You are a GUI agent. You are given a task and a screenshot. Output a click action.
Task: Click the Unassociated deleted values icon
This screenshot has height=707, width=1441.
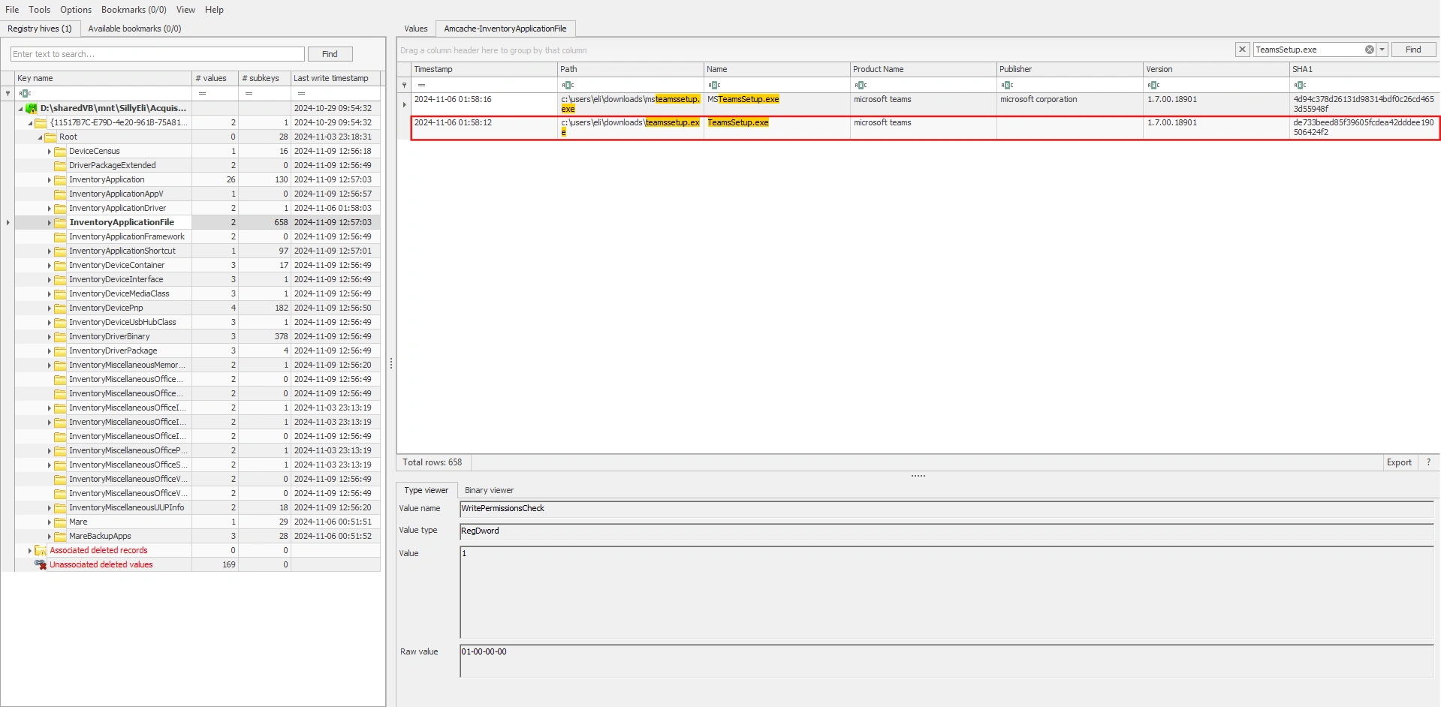tap(41, 564)
